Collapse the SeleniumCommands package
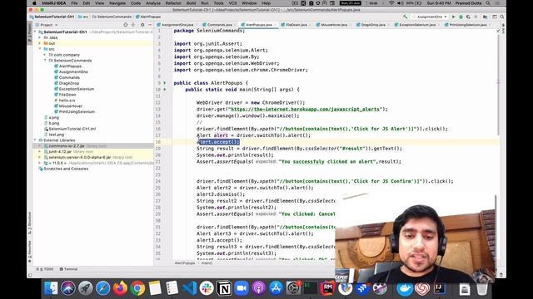This screenshot has height=299, width=533. (x=45, y=61)
